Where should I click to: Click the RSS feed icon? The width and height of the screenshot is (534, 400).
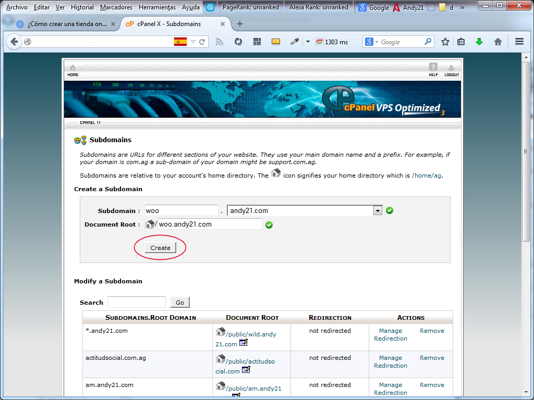pyautogui.click(x=220, y=42)
